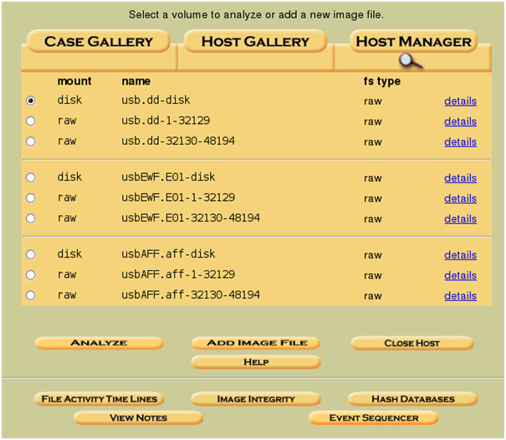Choose the usb.dd-1-32129 volume radio button
506x440 pixels.
coord(31,121)
